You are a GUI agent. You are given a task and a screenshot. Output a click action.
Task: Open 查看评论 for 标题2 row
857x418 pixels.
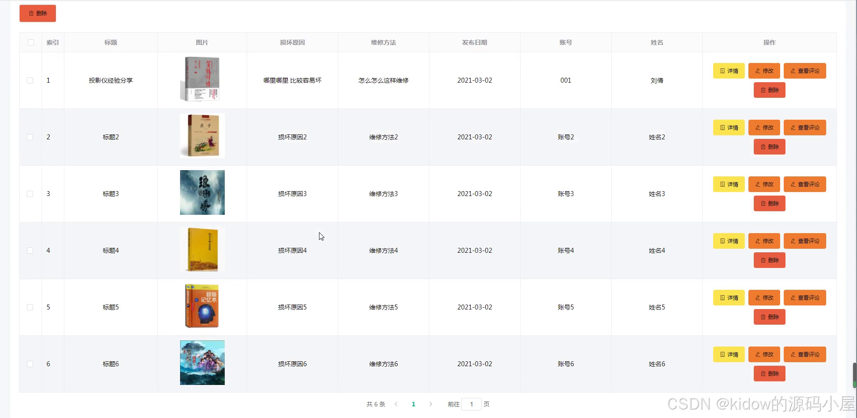tap(805, 127)
